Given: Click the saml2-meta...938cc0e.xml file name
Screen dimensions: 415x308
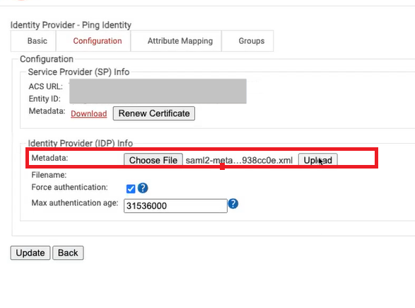Looking at the screenshot, I should (239, 160).
